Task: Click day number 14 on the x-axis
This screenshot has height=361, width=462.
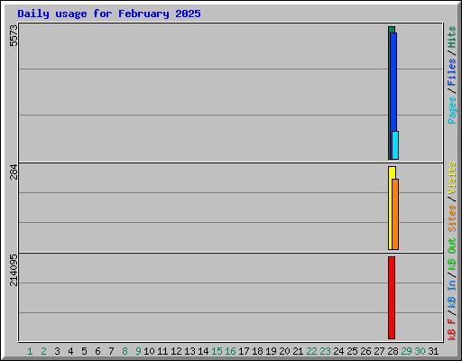Action: click(203, 351)
